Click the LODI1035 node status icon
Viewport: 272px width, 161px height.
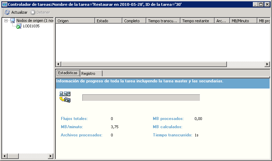click(18, 26)
